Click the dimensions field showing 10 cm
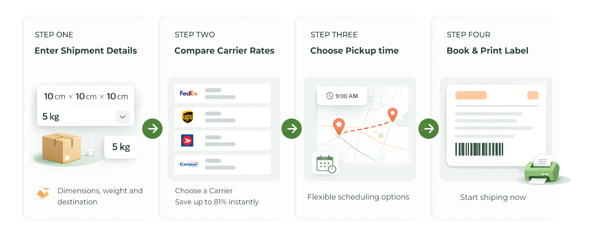Image resolution: width=594 pixels, height=238 pixels. click(x=86, y=97)
